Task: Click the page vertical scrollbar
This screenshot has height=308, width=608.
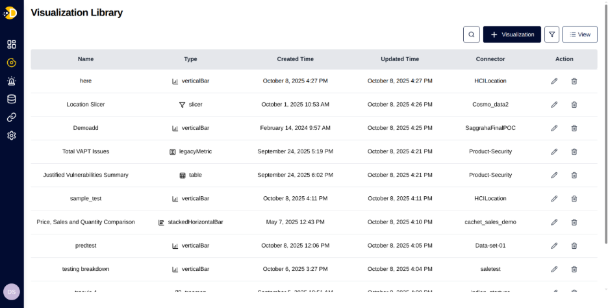Action: pyautogui.click(x=605, y=130)
